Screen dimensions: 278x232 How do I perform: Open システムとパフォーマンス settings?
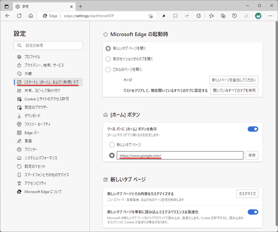(x=48, y=158)
